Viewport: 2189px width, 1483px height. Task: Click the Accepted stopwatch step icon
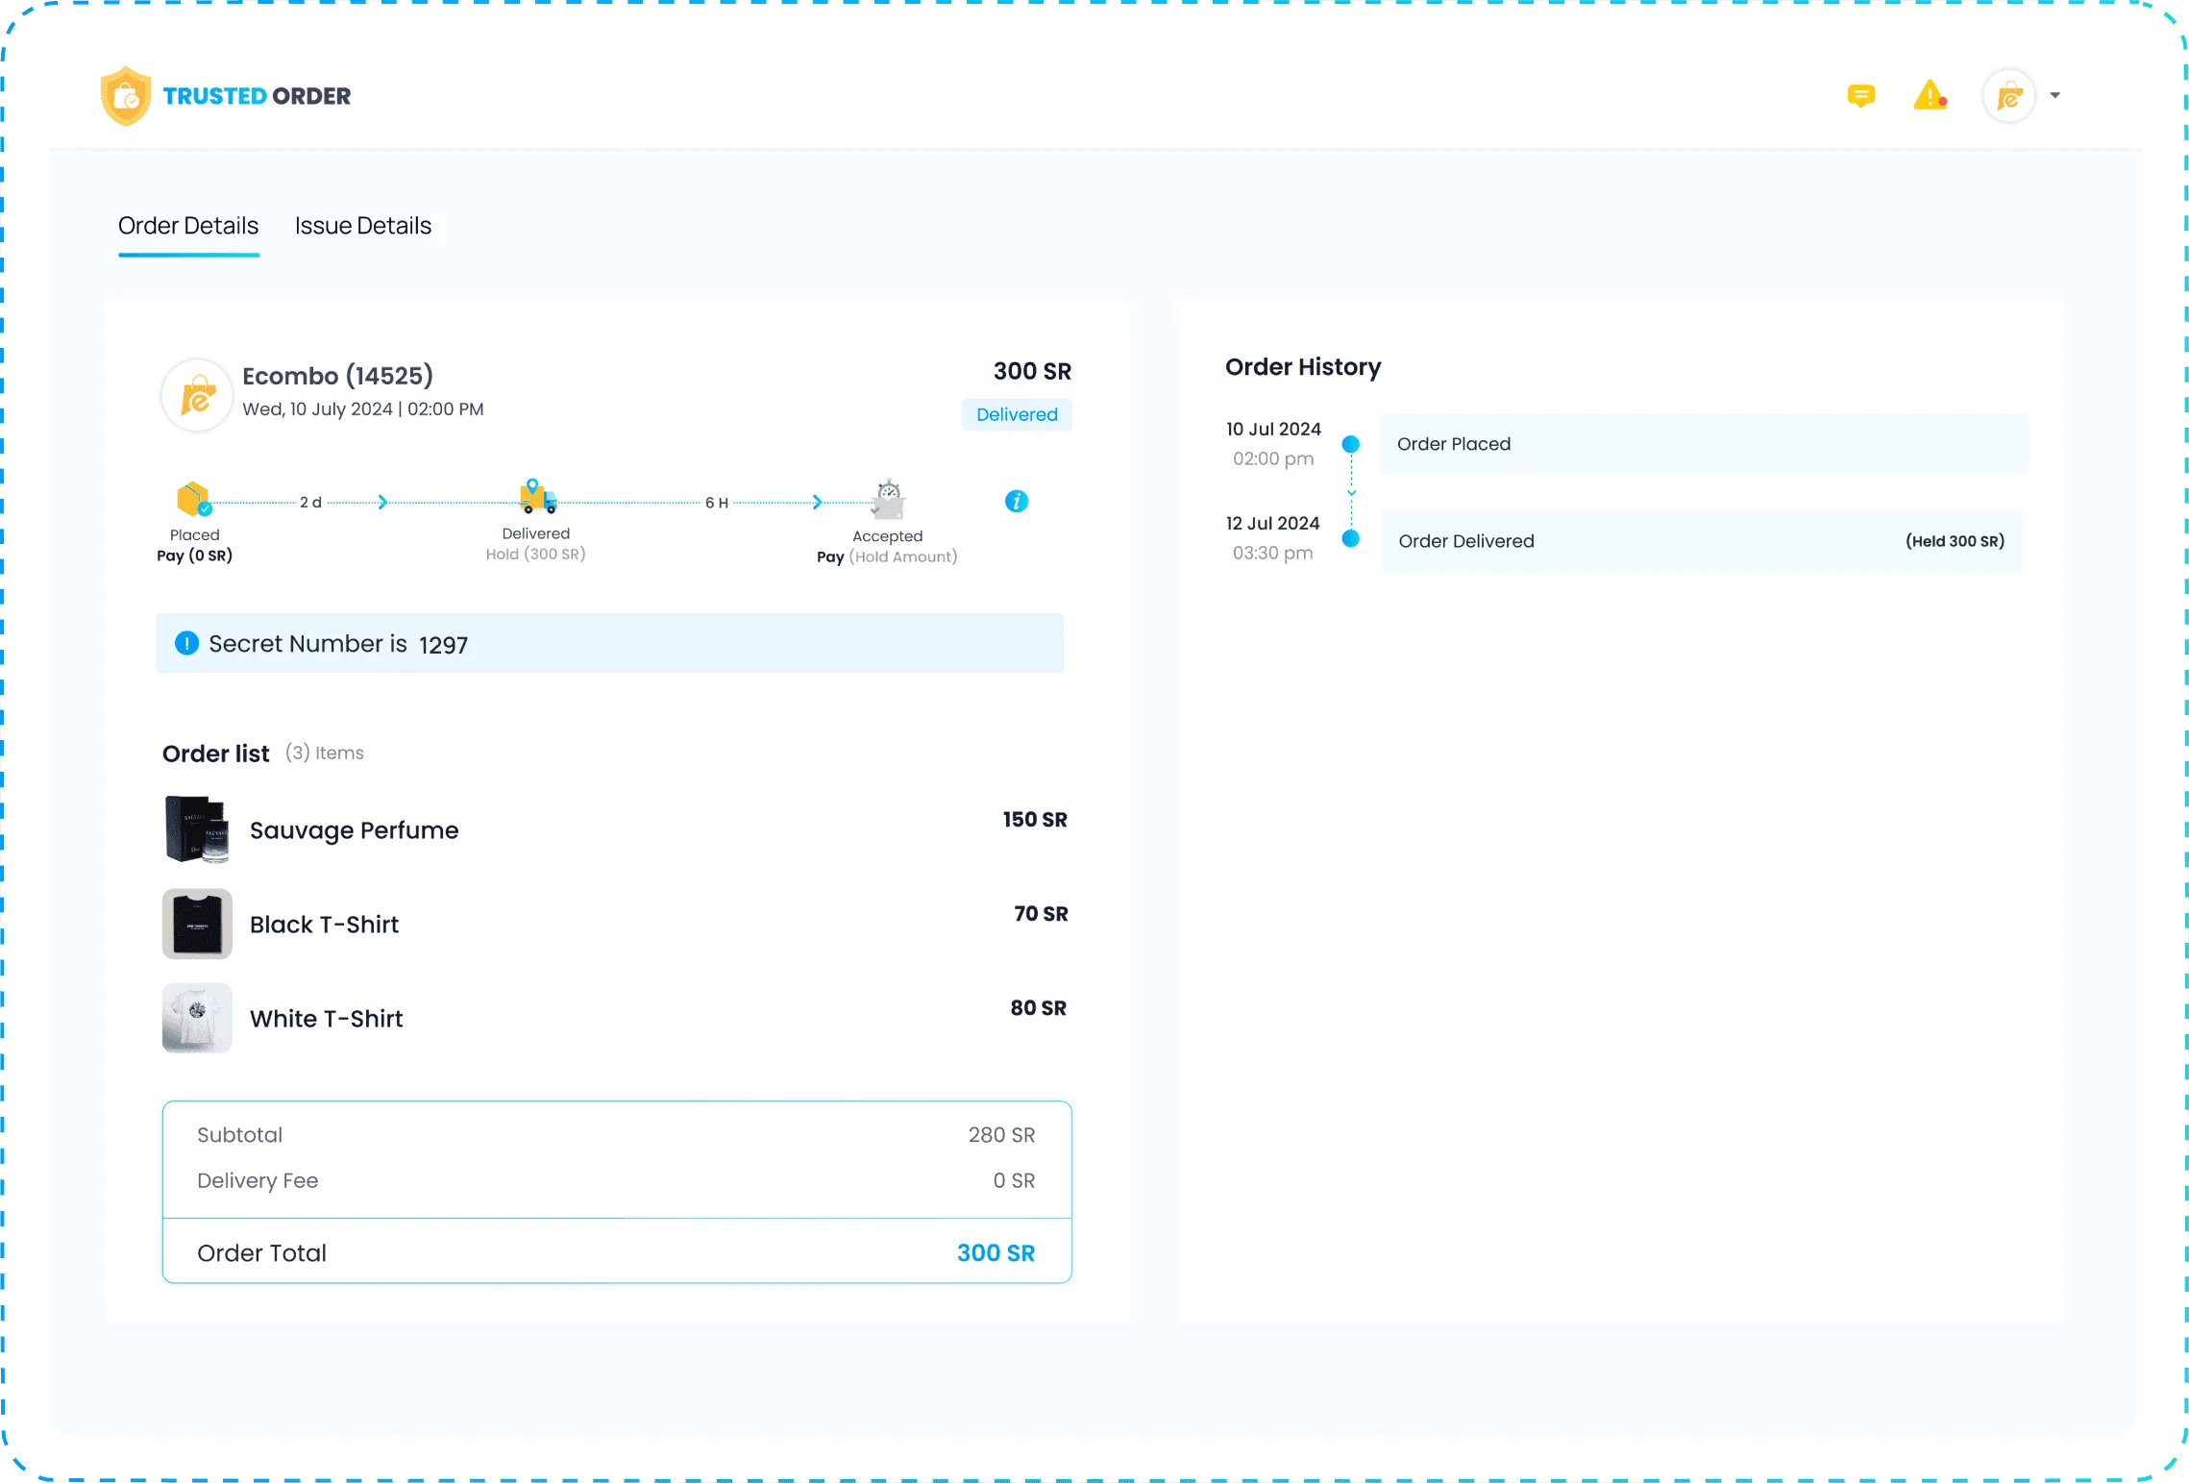click(888, 499)
